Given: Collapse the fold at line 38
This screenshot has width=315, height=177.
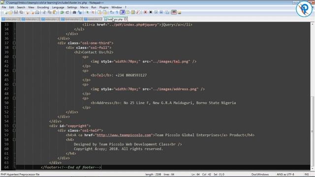Looking at the screenshot, I should [14, 48].
